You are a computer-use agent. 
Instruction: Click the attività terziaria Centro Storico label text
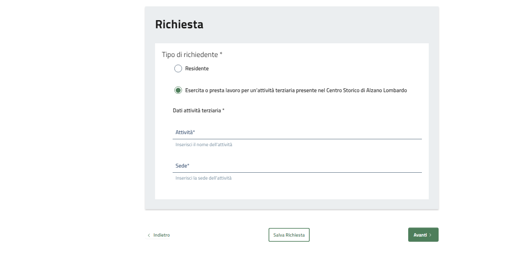click(296, 90)
